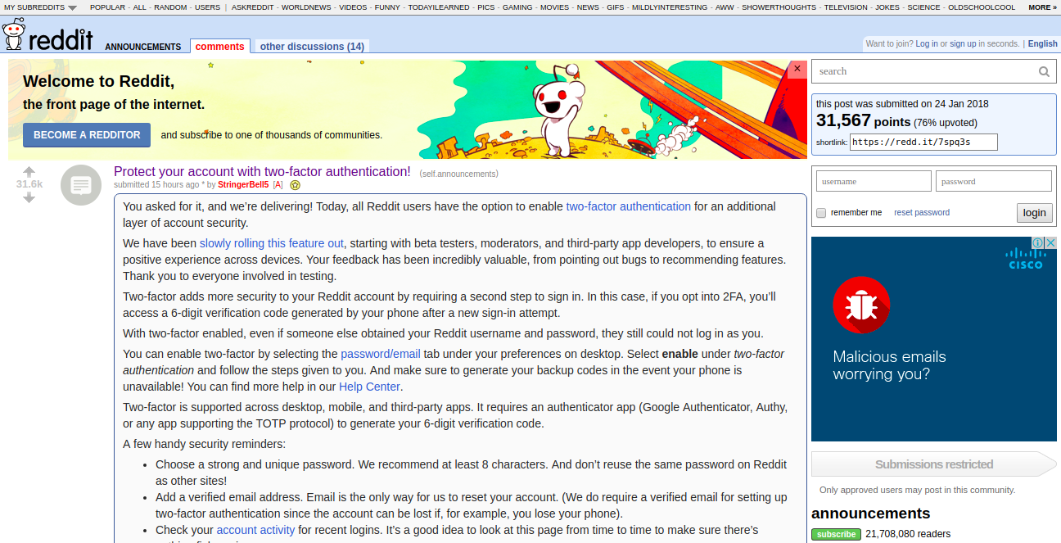1061x543 pixels.
Task: Open the Jokes subreddit link
Action: click(x=887, y=7)
